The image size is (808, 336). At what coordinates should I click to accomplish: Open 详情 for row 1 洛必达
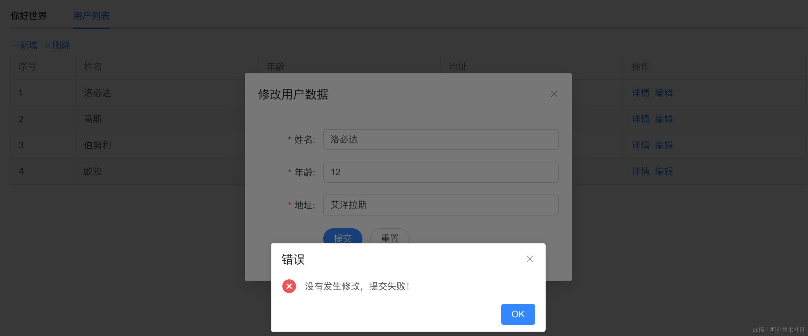pyautogui.click(x=640, y=93)
